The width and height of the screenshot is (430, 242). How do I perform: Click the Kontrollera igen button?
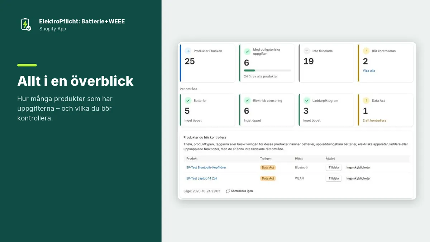click(239, 191)
